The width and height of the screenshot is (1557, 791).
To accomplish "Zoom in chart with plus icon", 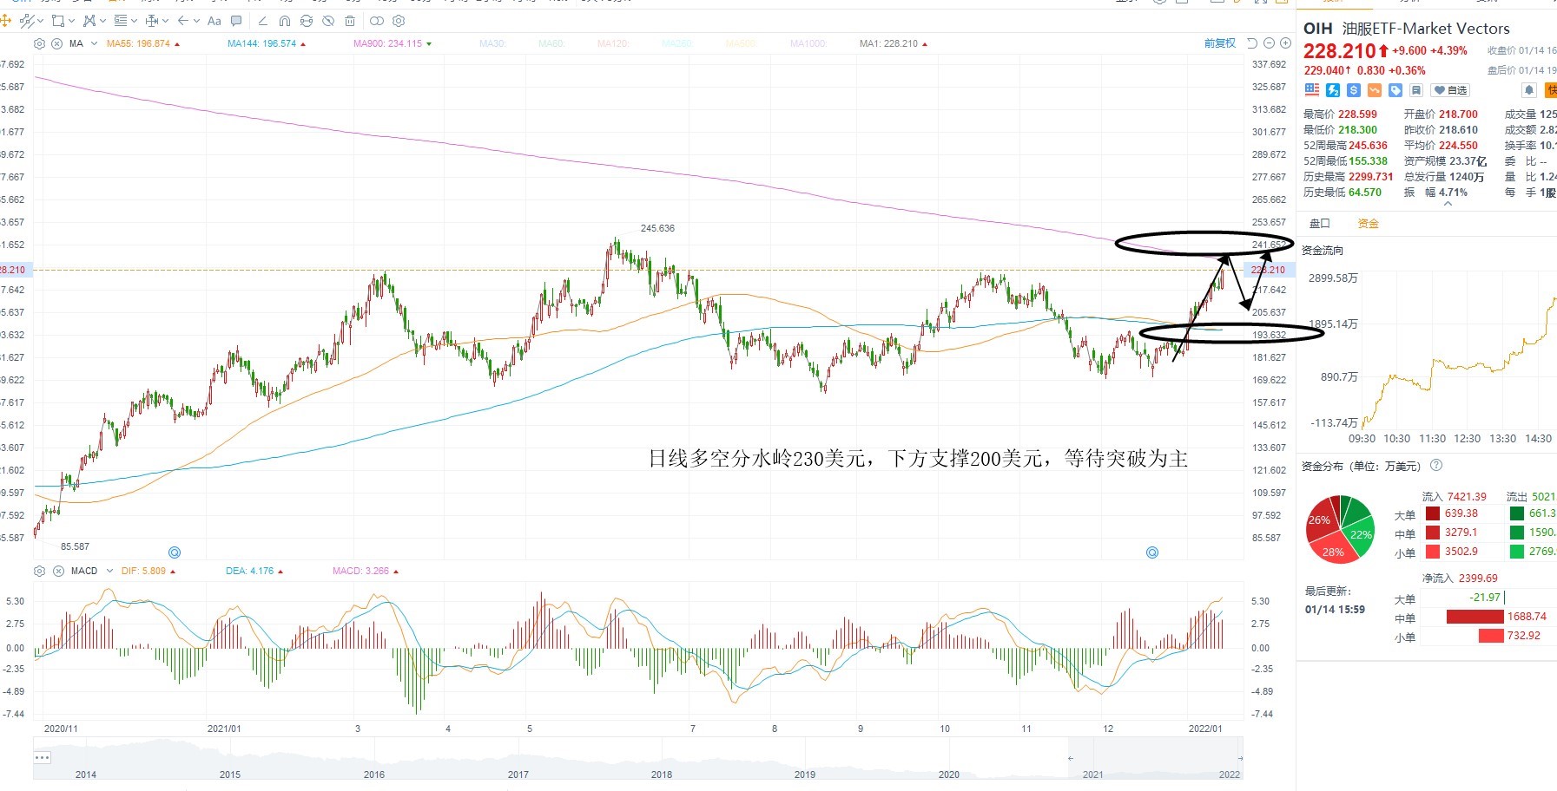I will [1285, 43].
